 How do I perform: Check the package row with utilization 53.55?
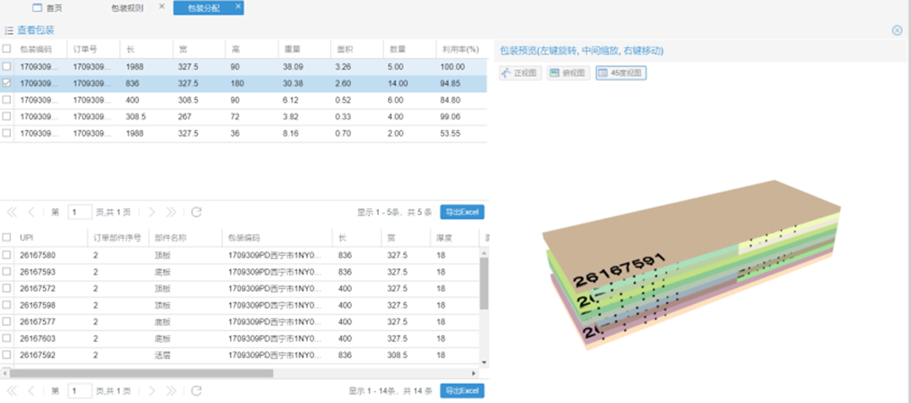(x=7, y=133)
